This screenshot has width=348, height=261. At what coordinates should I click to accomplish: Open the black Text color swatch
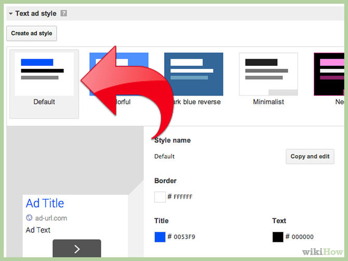(278, 237)
